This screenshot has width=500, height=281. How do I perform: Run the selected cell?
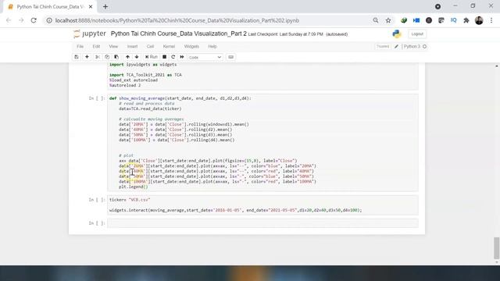152,57
